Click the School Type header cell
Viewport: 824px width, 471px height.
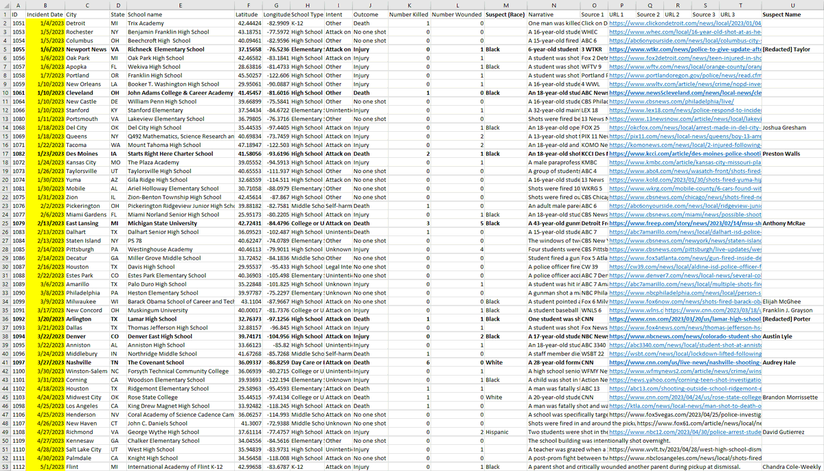click(307, 14)
